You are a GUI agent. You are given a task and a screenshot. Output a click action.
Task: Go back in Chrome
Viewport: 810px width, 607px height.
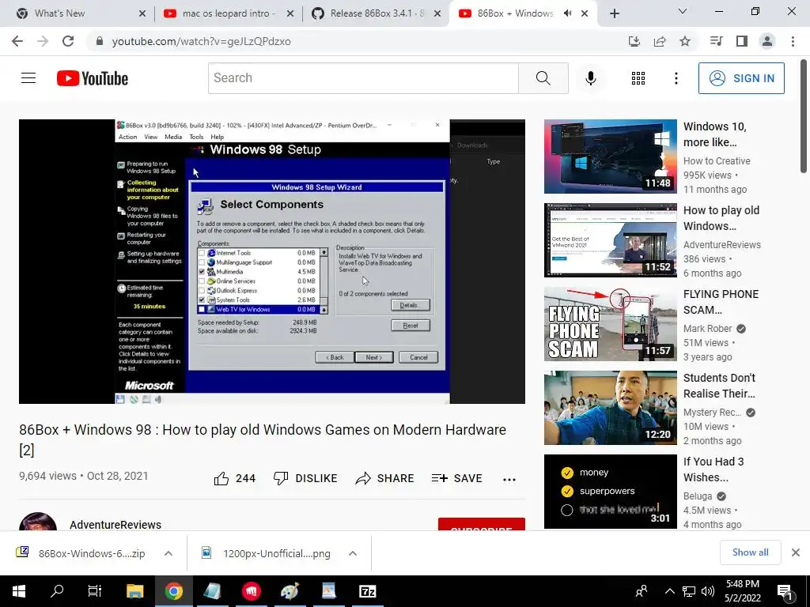[x=17, y=41]
